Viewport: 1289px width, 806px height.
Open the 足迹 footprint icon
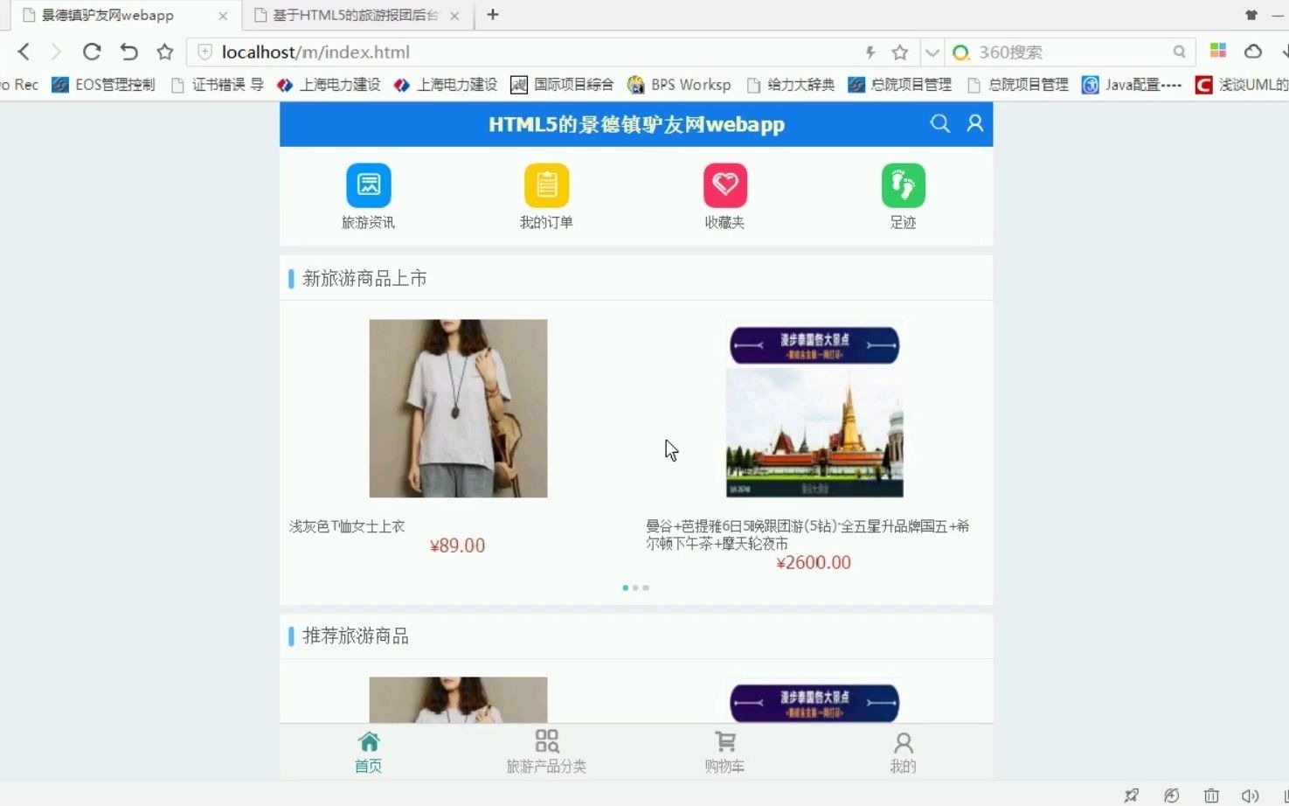903,185
